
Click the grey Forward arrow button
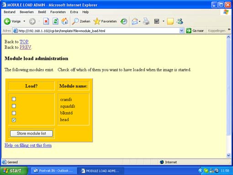tap(32, 21)
